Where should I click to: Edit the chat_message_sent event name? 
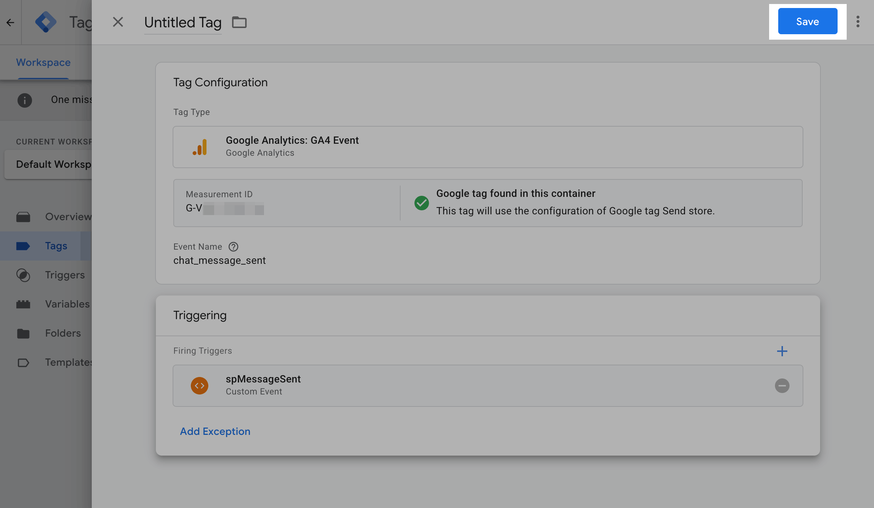(220, 261)
